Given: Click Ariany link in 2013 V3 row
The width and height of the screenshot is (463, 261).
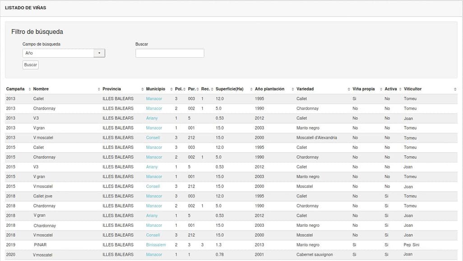Looking at the screenshot, I should coord(152,118).
